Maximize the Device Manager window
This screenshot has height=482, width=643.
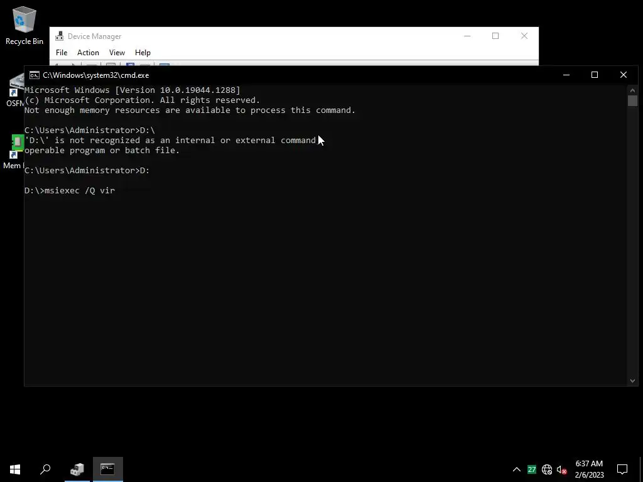pos(495,36)
